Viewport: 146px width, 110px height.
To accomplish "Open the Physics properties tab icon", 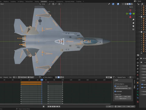I will pyautogui.click(x=137, y=86).
